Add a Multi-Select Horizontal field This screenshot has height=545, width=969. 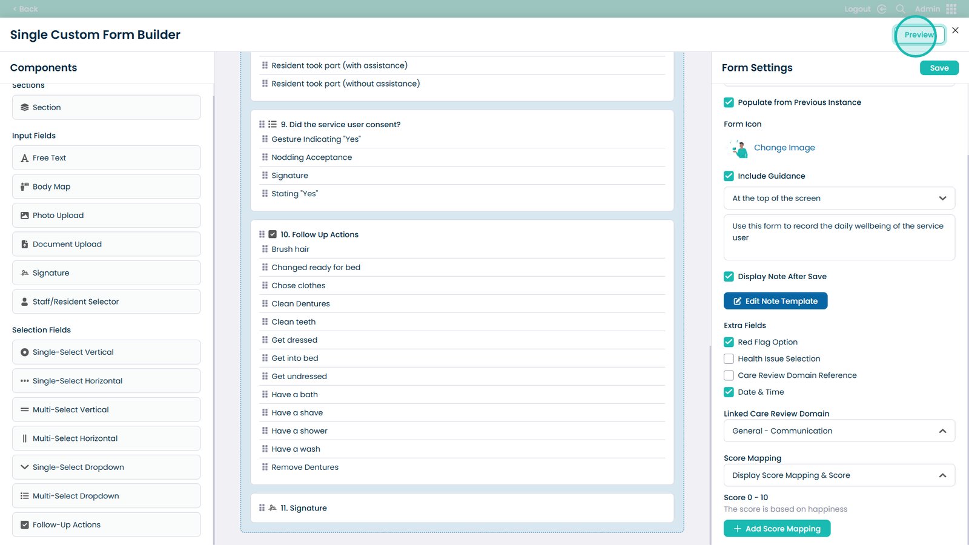(x=107, y=438)
